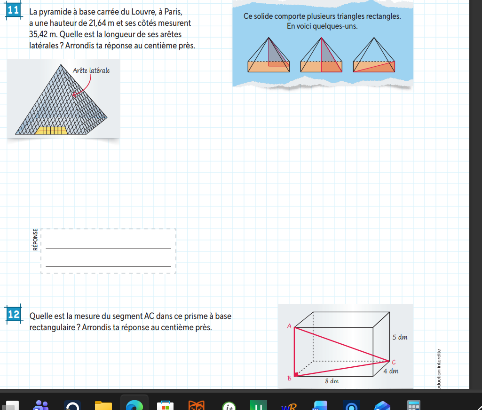The width and height of the screenshot is (482, 410).
Task: Open the Calculator app in taskbar
Action: (413, 405)
